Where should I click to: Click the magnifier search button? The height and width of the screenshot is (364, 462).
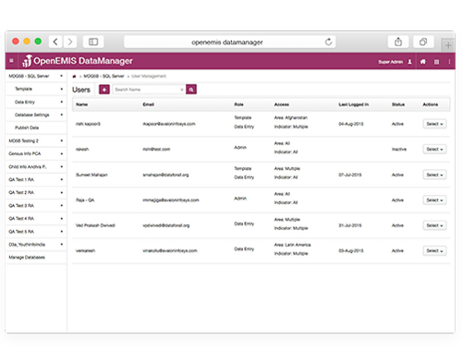[191, 90]
